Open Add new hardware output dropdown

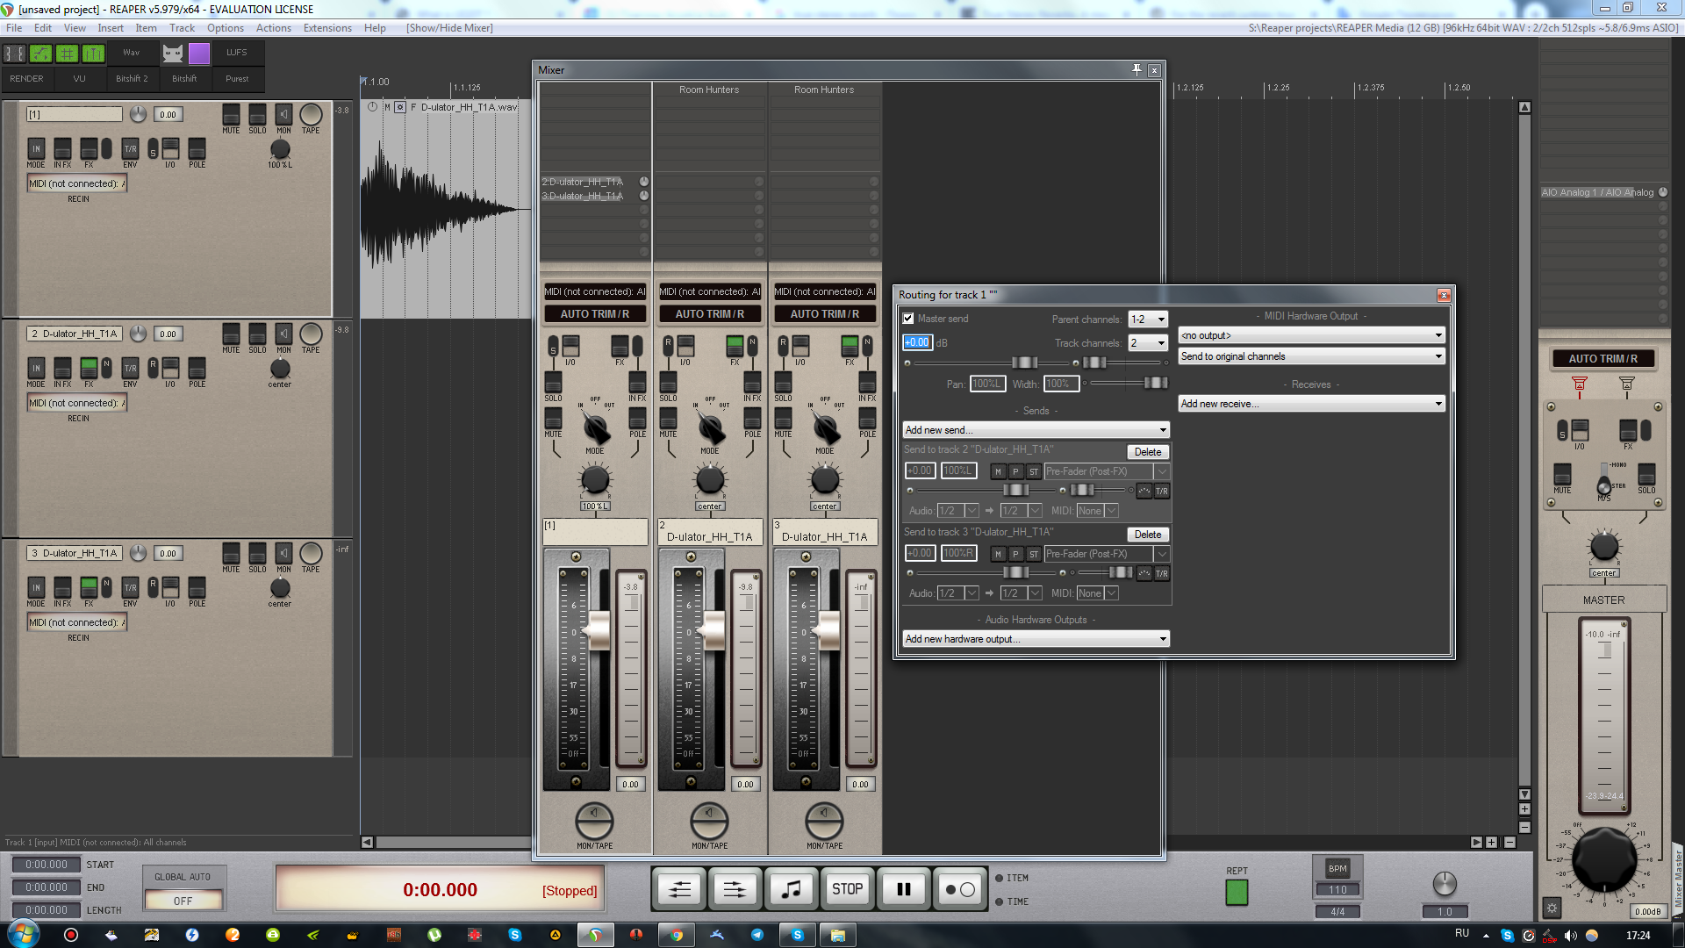[1036, 639]
